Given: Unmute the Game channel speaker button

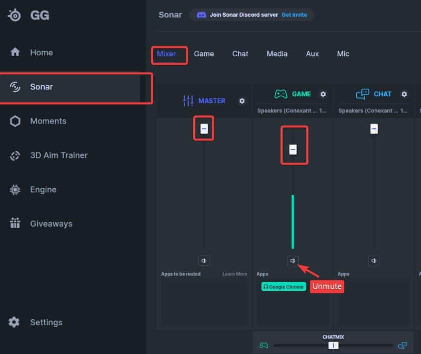Looking at the screenshot, I should (x=293, y=260).
